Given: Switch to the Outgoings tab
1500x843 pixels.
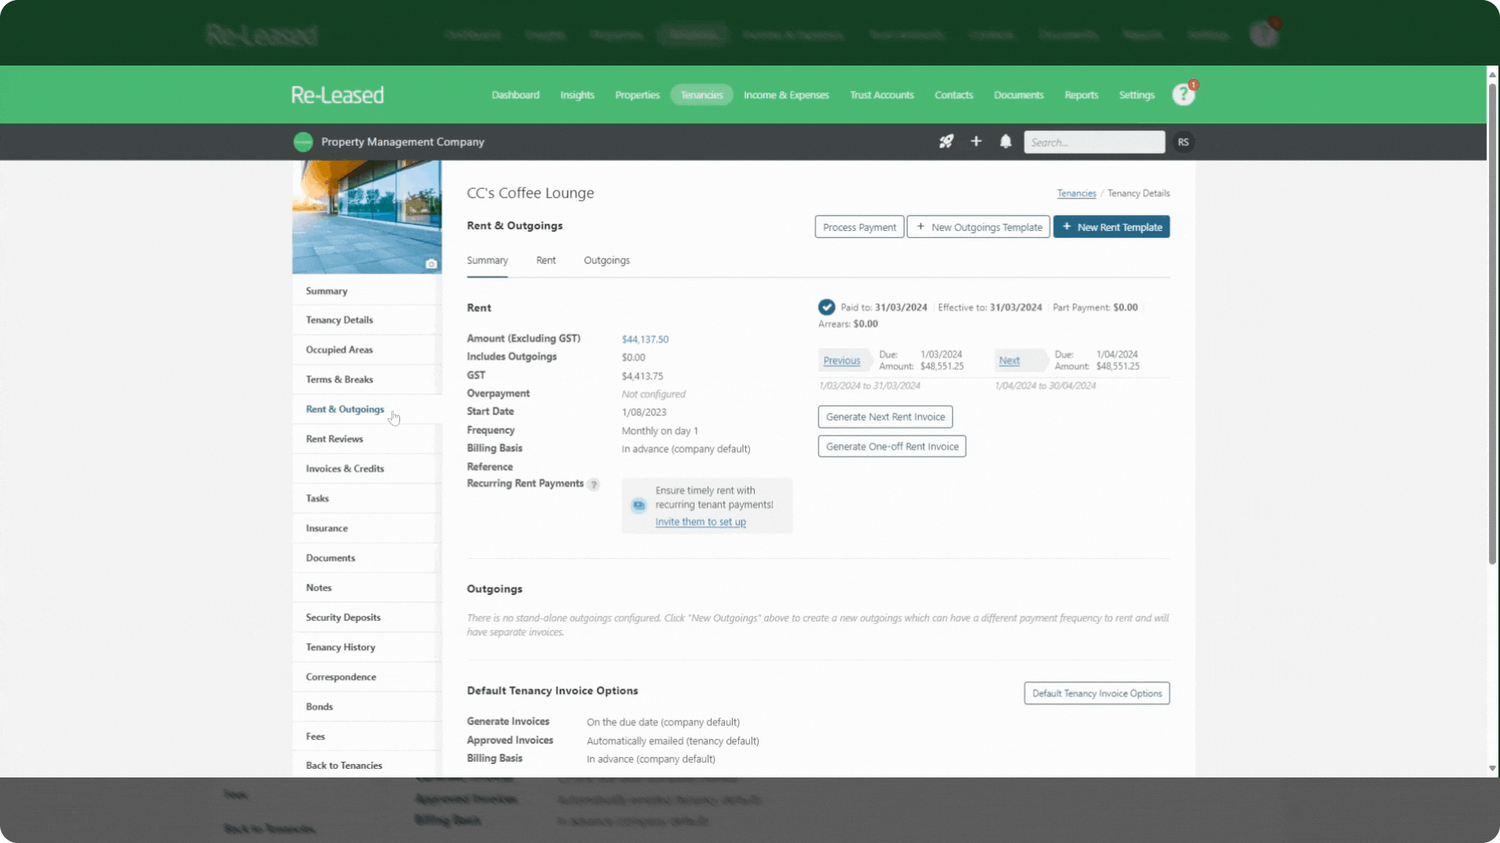Looking at the screenshot, I should pos(607,261).
